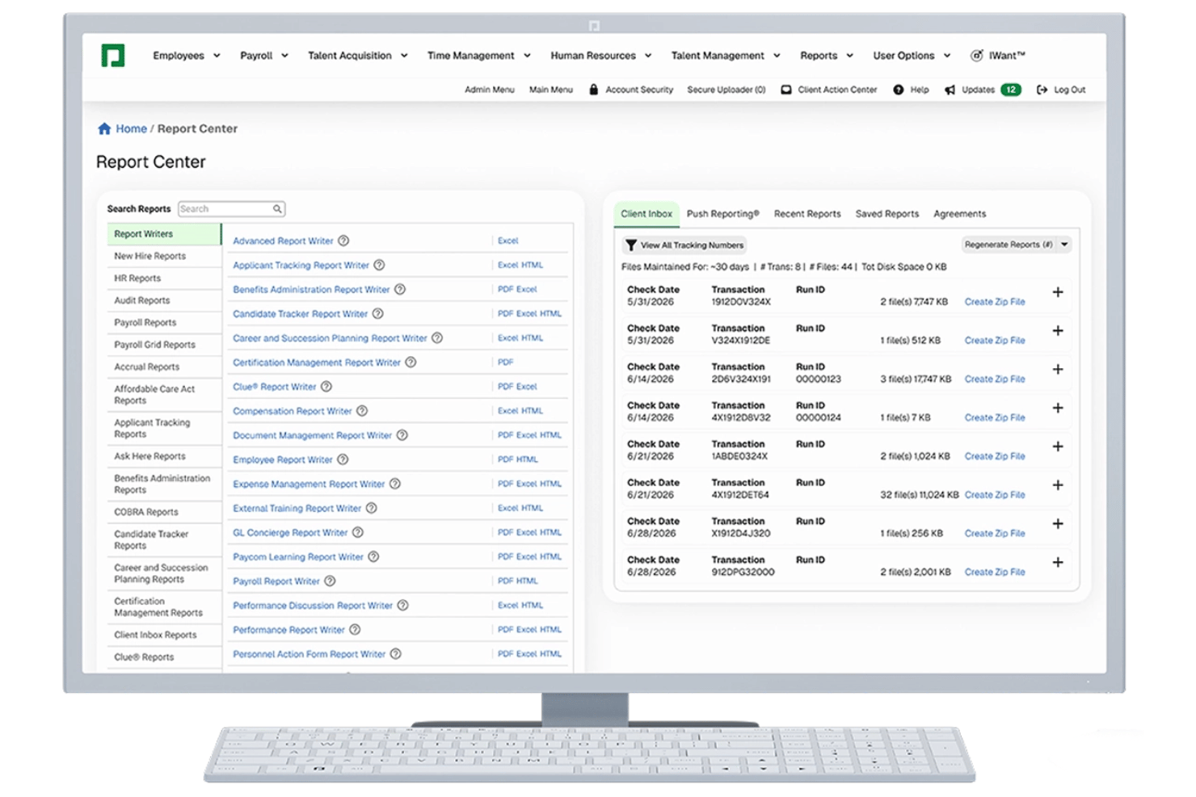The width and height of the screenshot is (1196, 797).
Task: Expand the Talent Acquisition menu
Action: [357, 56]
